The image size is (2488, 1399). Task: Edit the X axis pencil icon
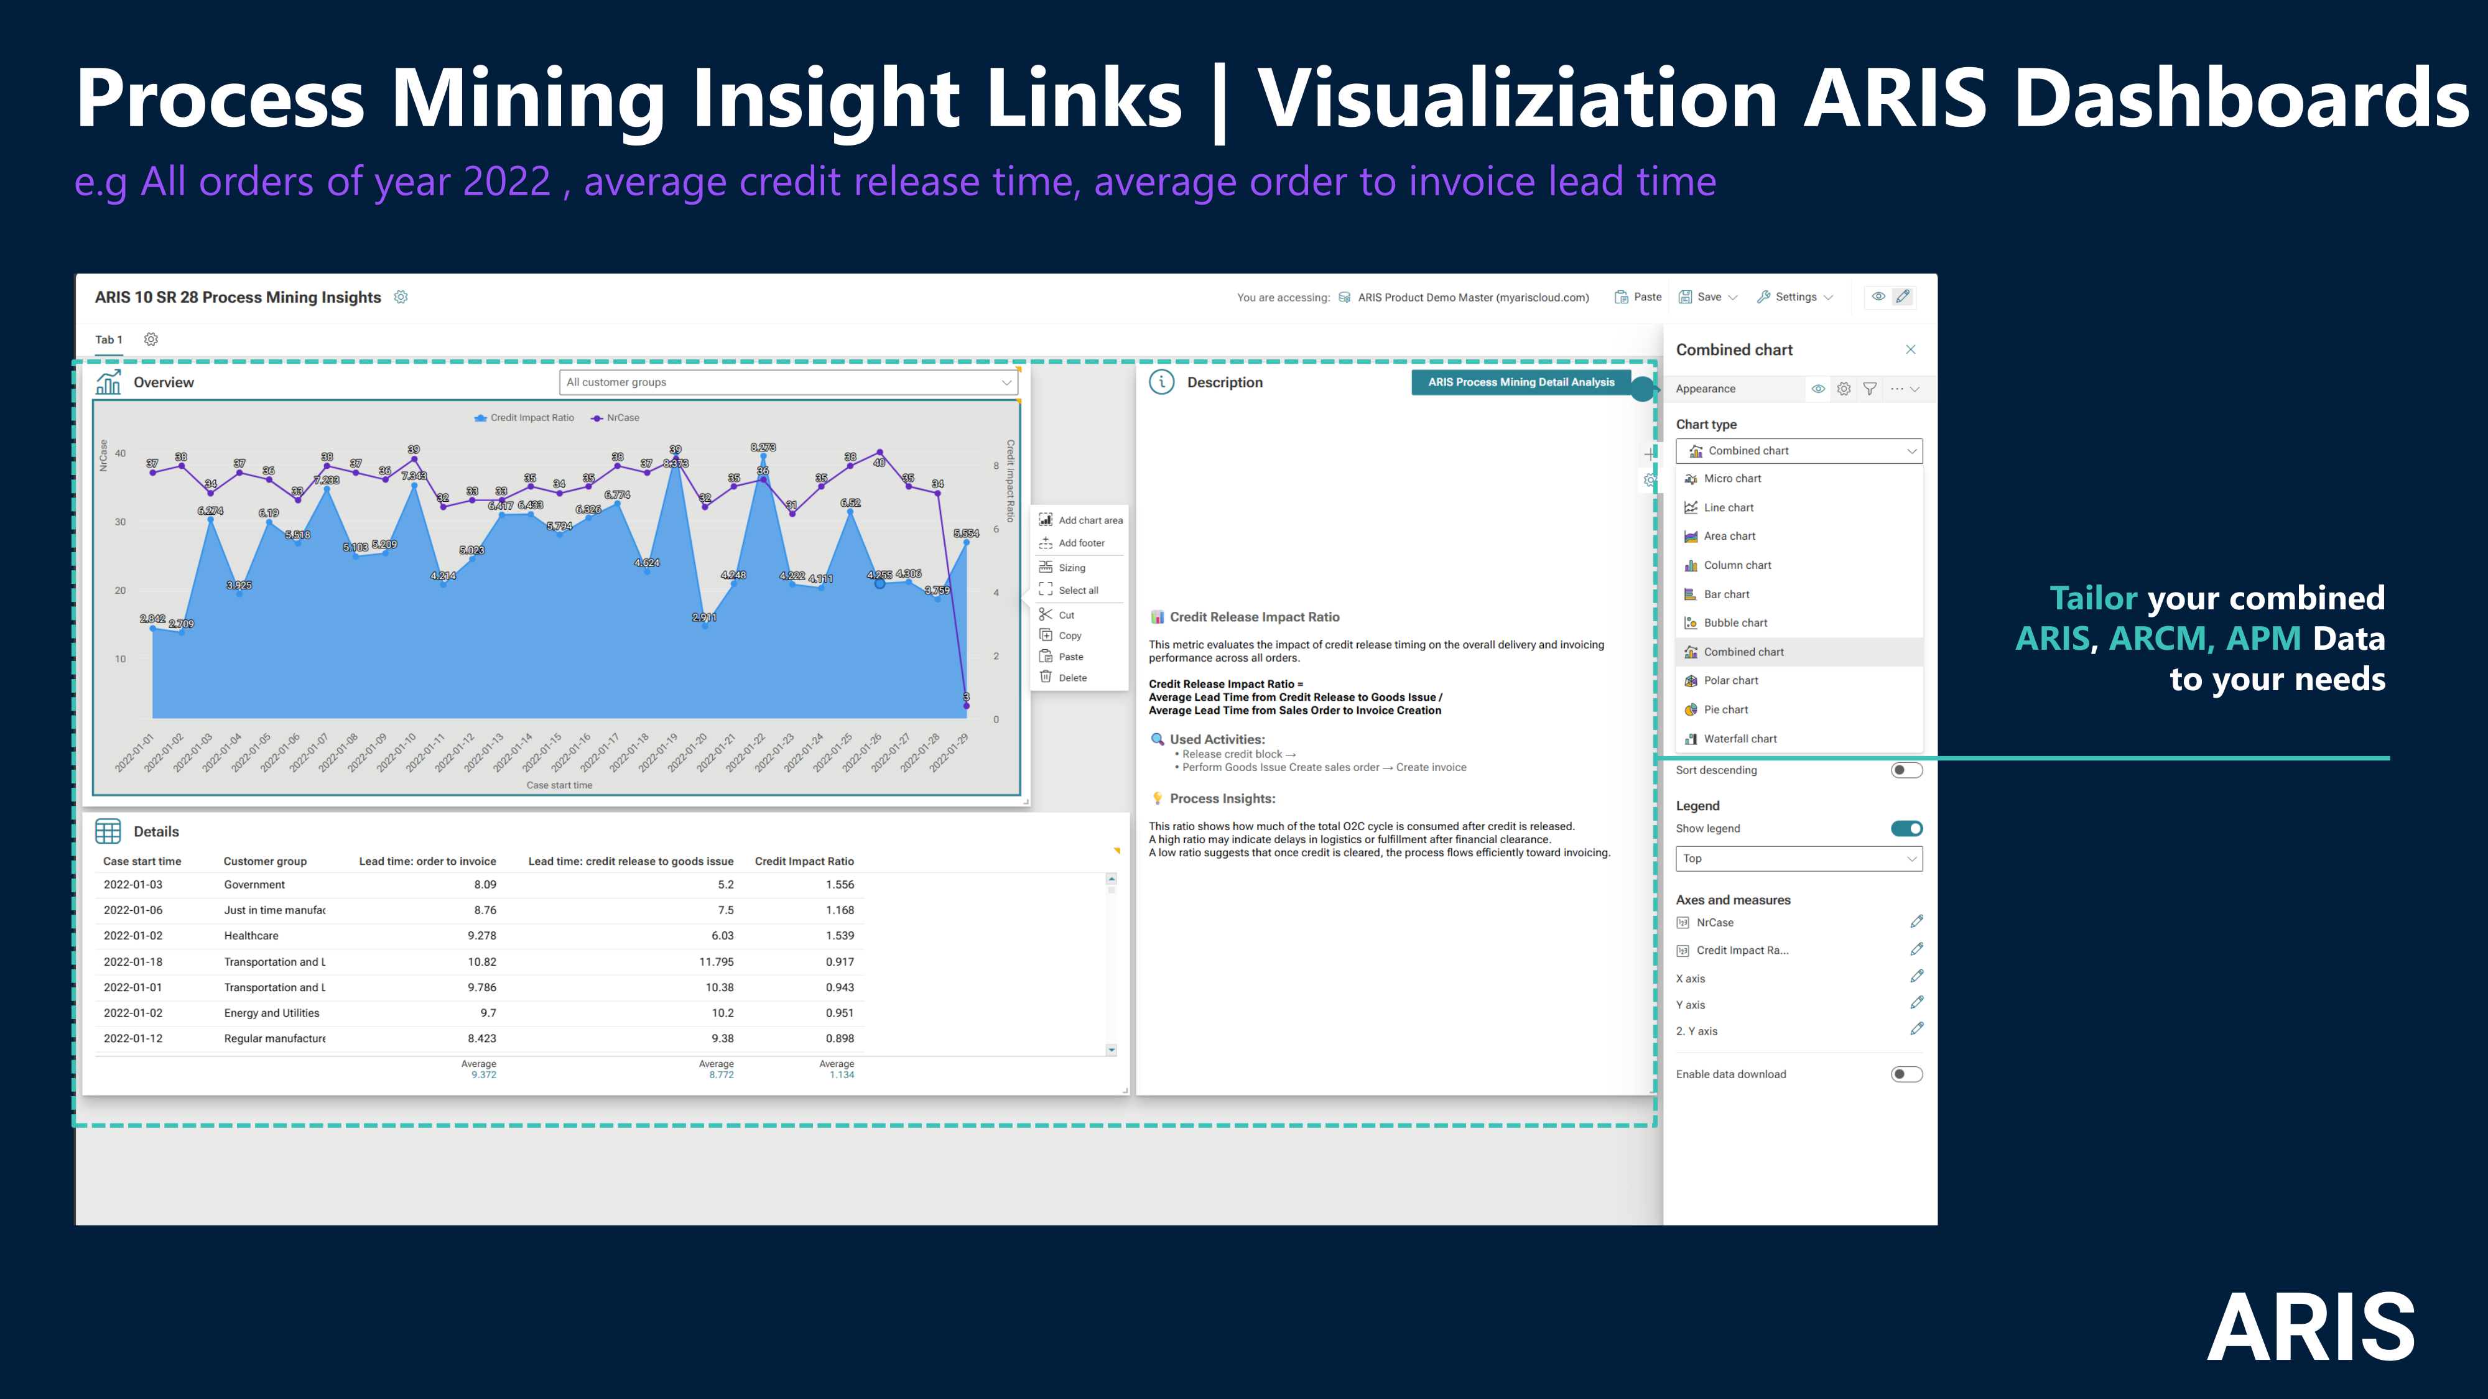click(x=1916, y=977)
